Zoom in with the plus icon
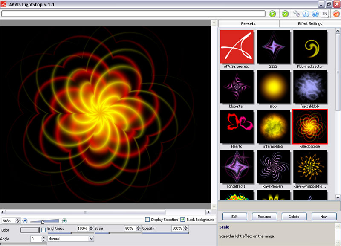 click(64, 221)
